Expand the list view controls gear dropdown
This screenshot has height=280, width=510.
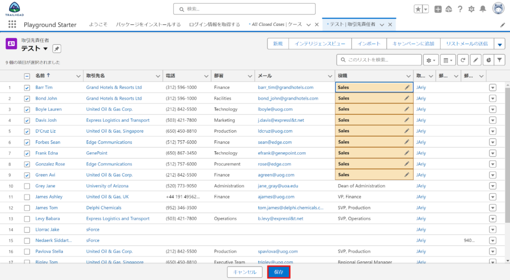pyautogui.click(x=431, y=60)
